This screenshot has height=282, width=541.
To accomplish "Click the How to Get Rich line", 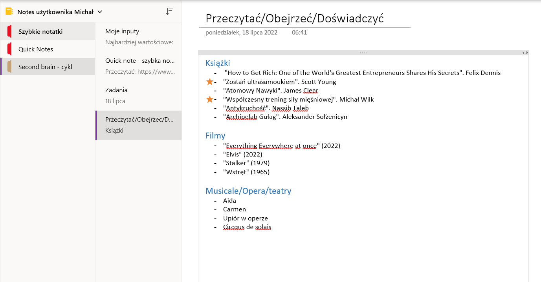I will pyautogui.click(x=363, y=73).
